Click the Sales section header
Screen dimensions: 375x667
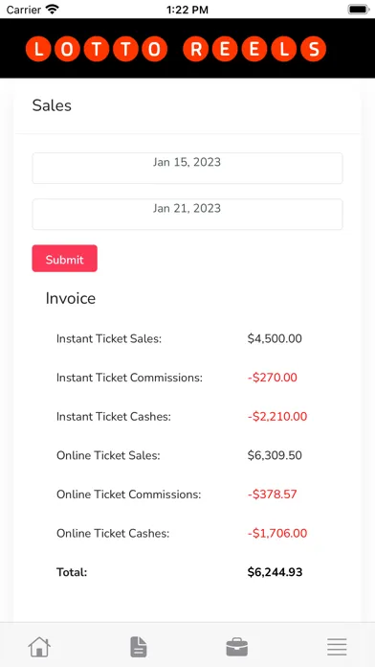pyautogui.click(x=52, y=105)
